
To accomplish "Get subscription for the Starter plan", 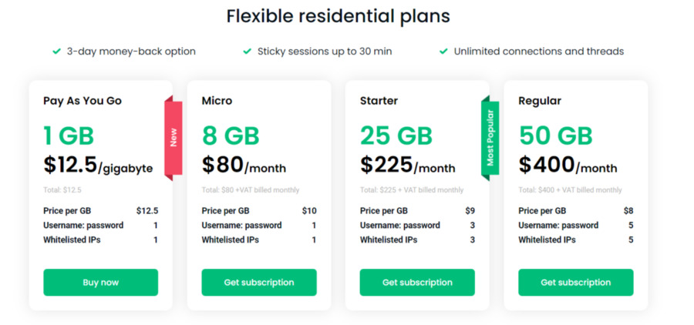I will 417,282.
